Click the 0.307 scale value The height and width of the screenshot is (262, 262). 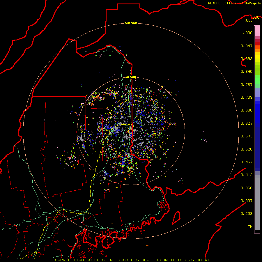247,201
